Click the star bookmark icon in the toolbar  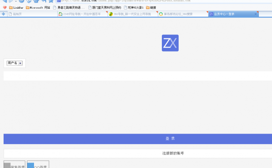click(51, 1)
